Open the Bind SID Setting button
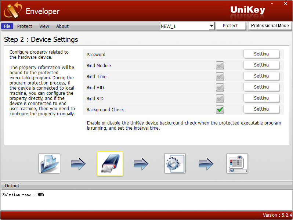Image resolution: width=293 pixels, height=220 pixels. tap(261, 98)
